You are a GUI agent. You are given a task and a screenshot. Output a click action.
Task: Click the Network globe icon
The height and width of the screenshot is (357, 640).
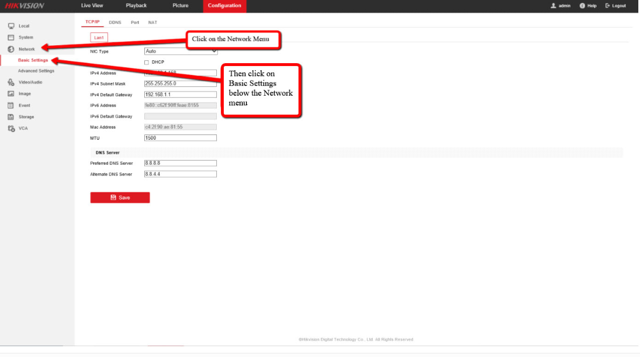pyautogui.click(x=10, y=49)
